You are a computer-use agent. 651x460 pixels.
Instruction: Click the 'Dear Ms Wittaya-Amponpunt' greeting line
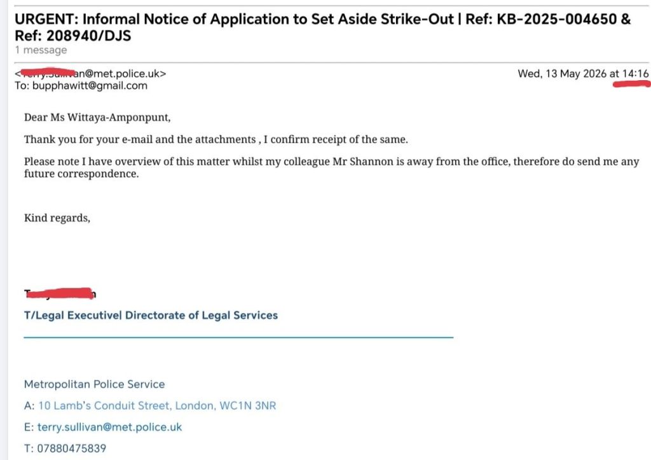click(x=97, y=117)
